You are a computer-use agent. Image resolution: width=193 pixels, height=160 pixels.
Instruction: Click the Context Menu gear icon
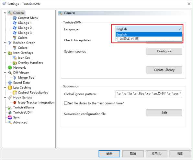click(x=15, y=18)
